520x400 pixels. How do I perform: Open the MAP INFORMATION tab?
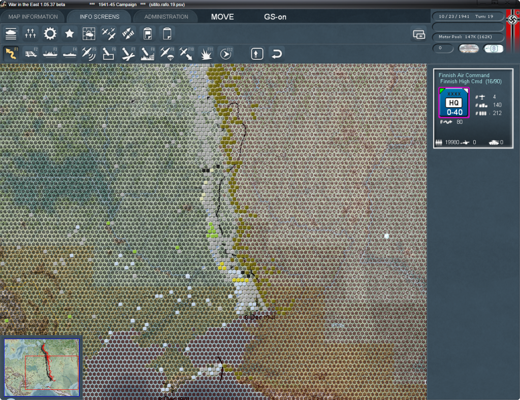[x=33, y=17]
